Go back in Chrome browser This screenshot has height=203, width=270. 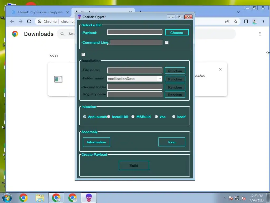[x=12, y=21]
